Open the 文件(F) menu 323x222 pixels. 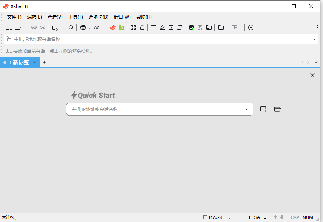[x=14, y=17]
